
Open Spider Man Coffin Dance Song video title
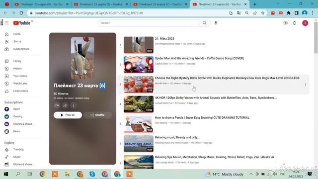click(199, 58)
